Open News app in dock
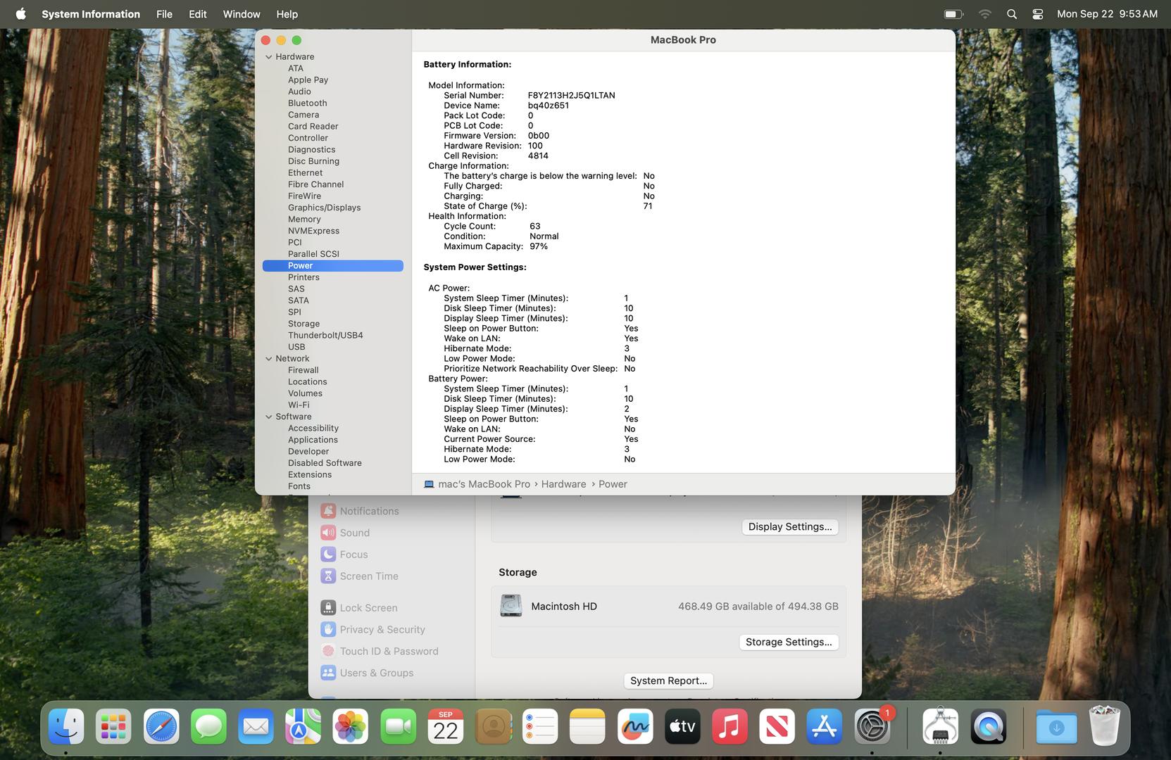 (x=777, y=726)
